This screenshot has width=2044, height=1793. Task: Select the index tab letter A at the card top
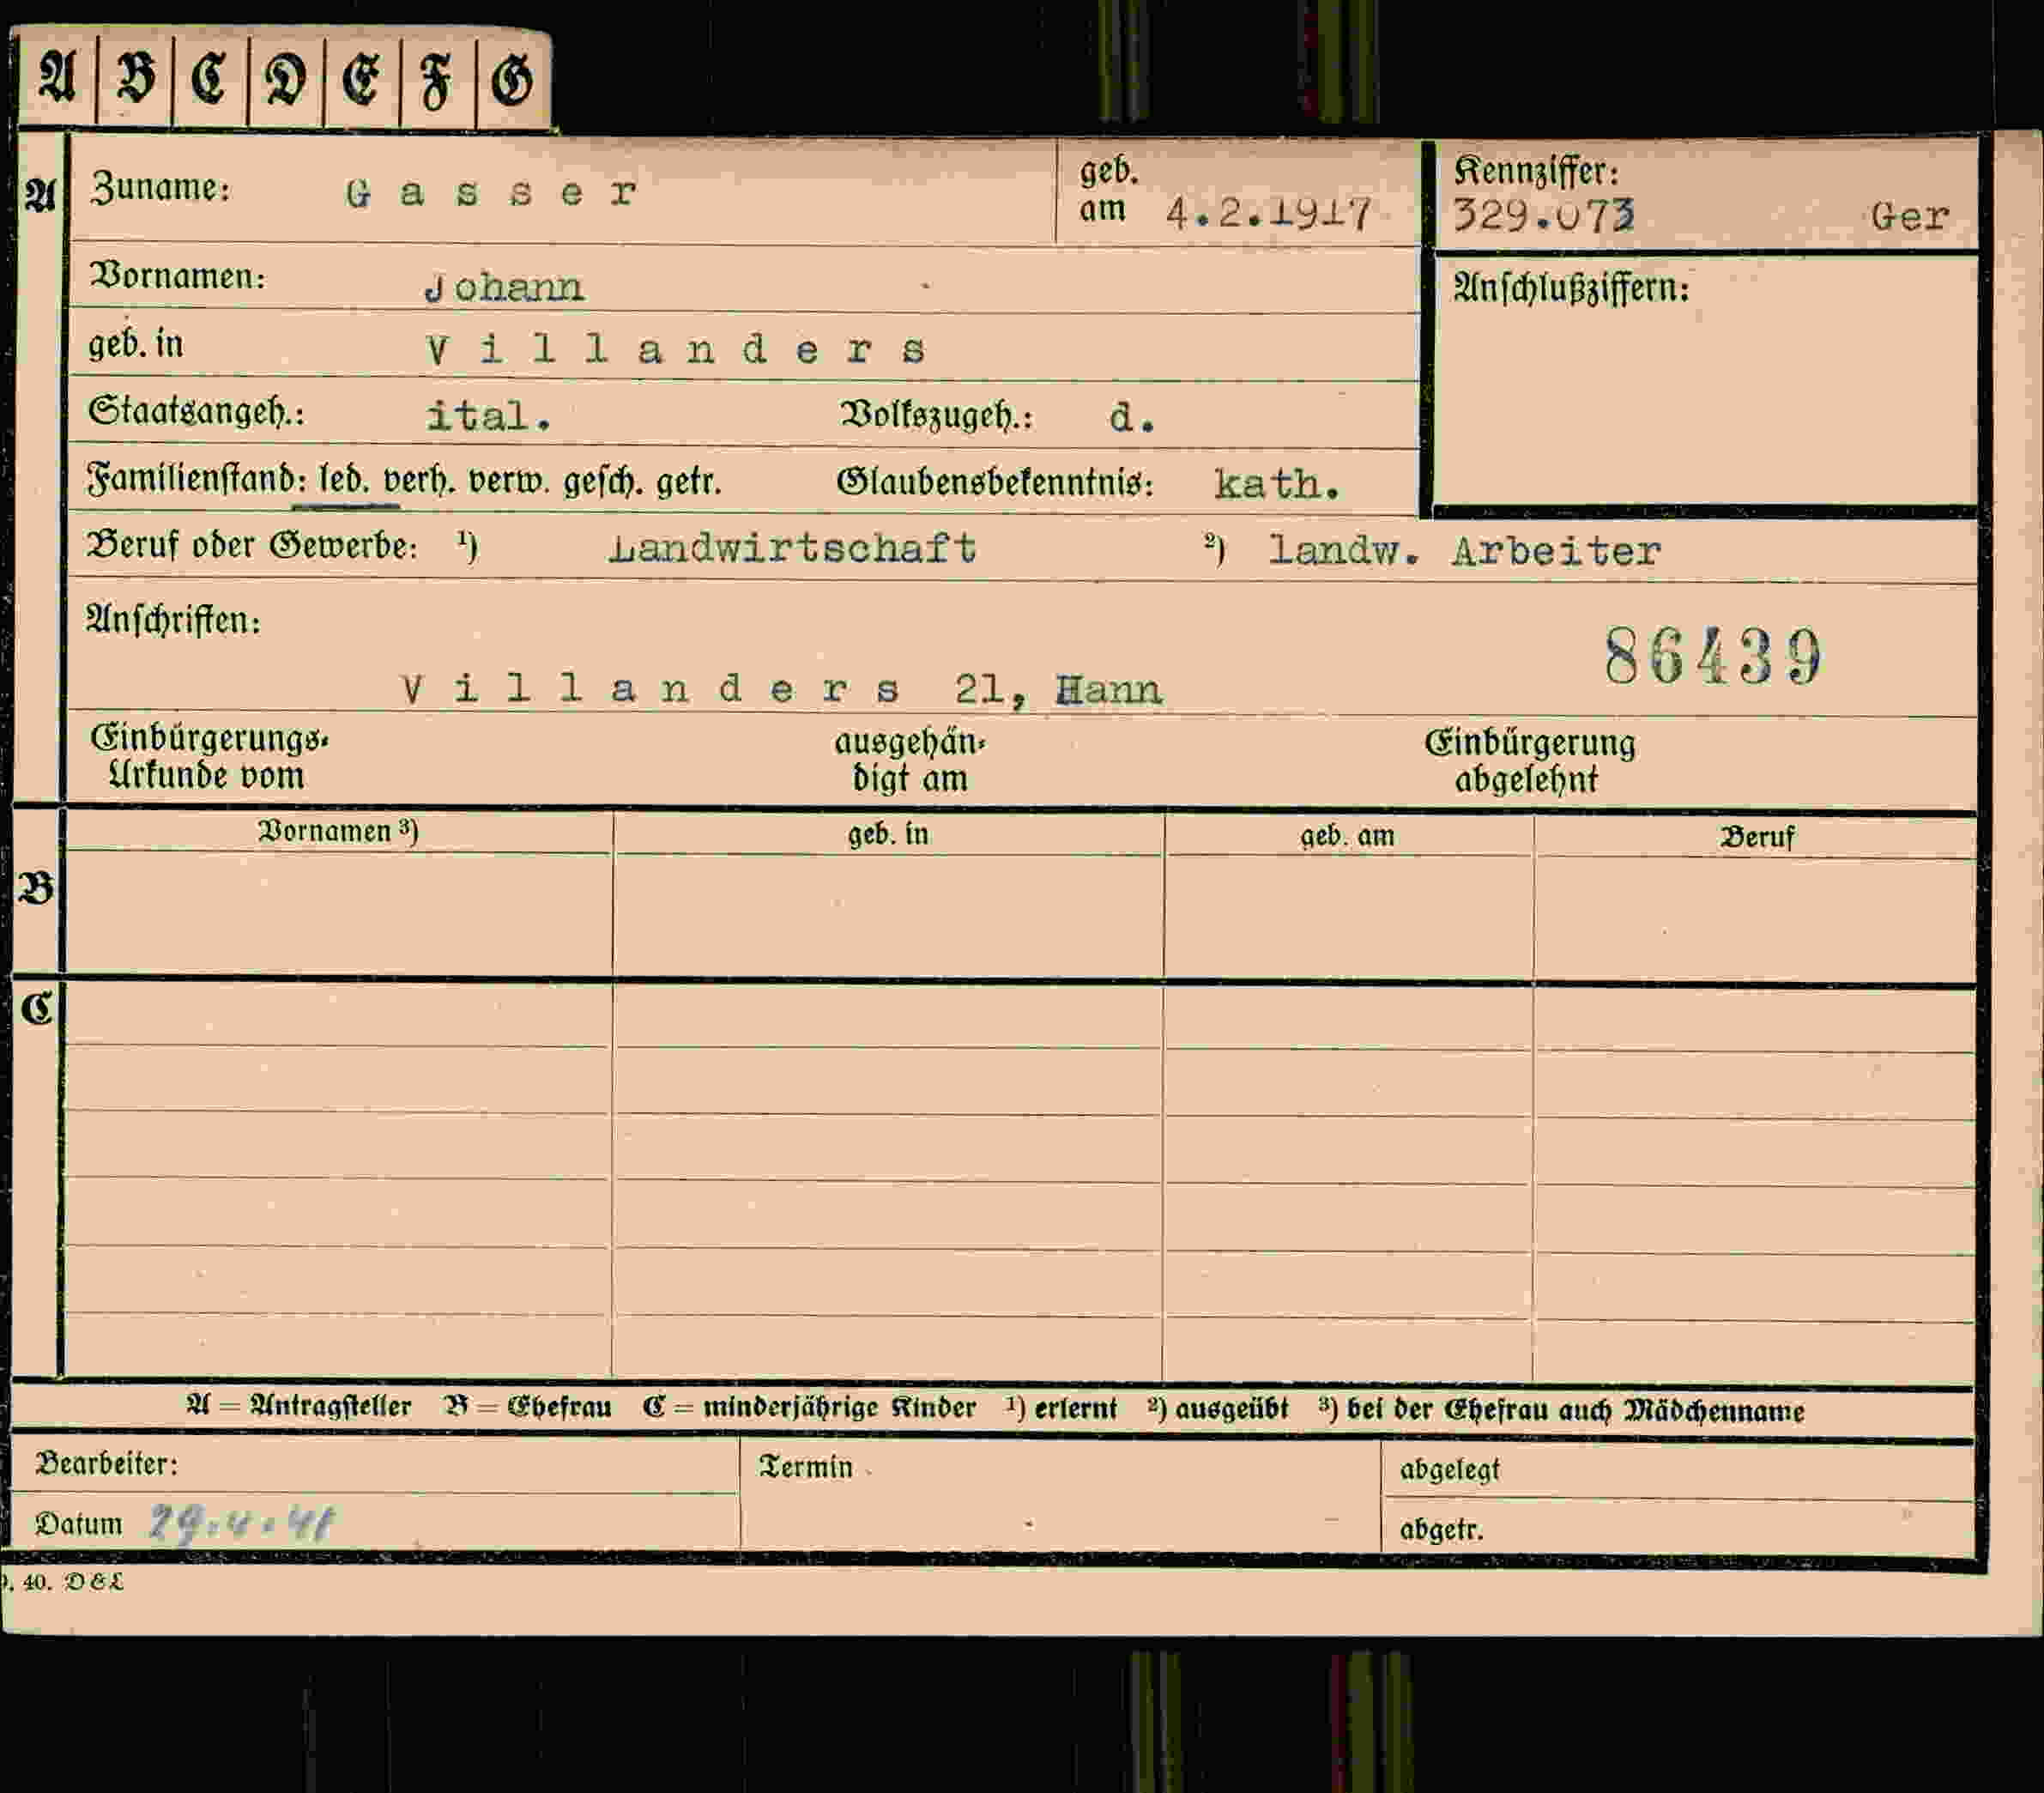(57, 79)
